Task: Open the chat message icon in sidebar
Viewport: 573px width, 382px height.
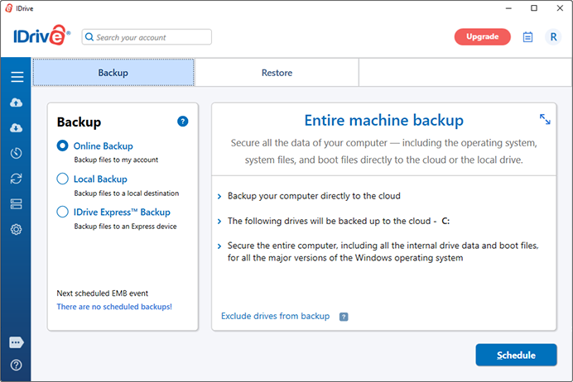Action: [x=17, y=342]
